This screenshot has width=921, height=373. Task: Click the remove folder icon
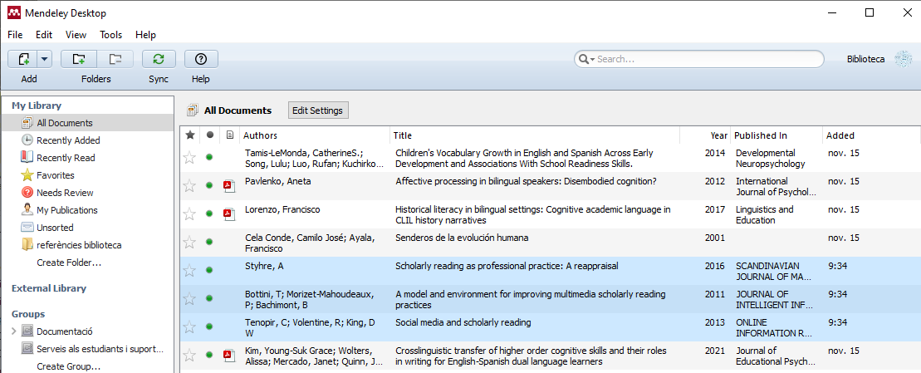[x=115, y=59]
